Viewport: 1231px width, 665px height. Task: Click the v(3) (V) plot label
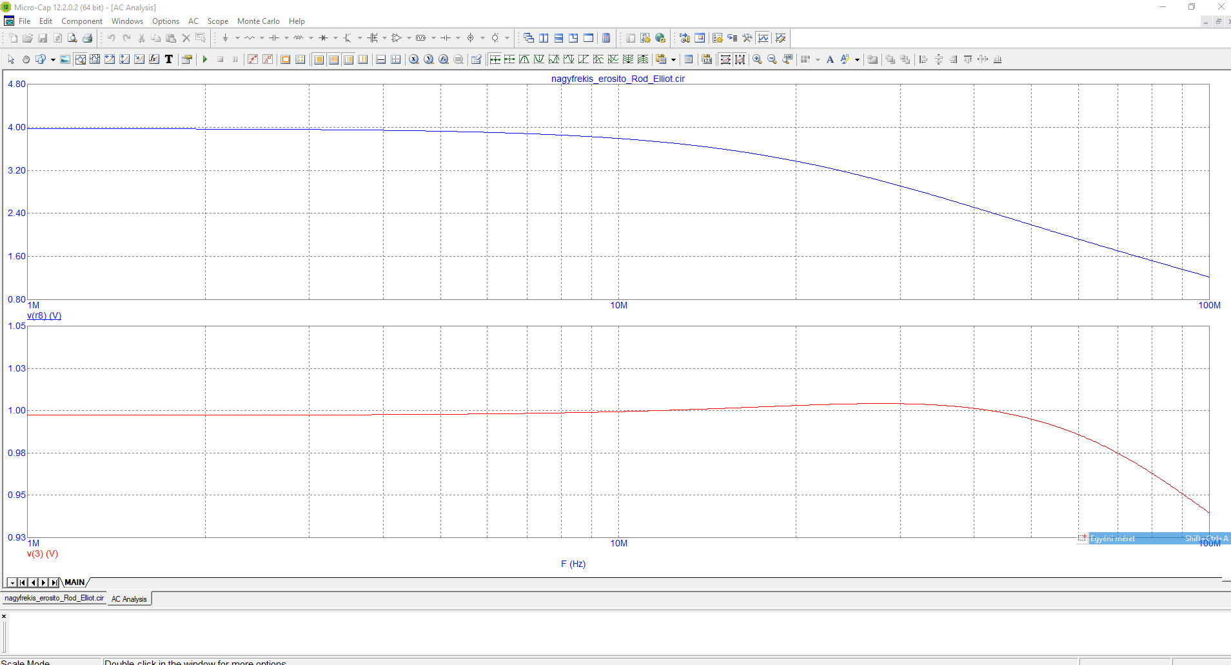(43, 553)
